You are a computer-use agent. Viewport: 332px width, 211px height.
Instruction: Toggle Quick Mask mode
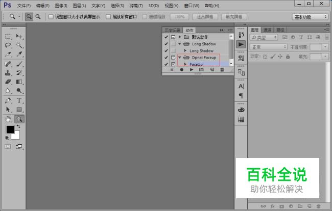point(8,146)
